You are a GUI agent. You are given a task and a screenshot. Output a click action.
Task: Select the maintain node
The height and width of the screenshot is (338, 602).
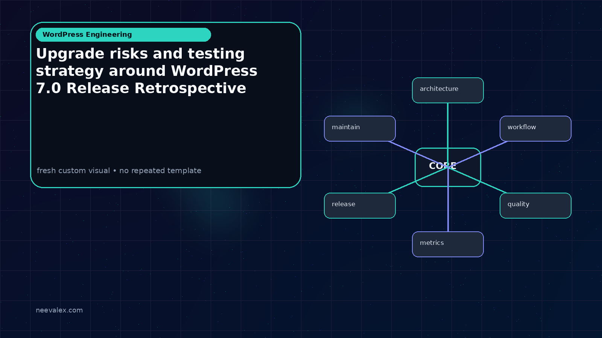(x=360, y=128)
